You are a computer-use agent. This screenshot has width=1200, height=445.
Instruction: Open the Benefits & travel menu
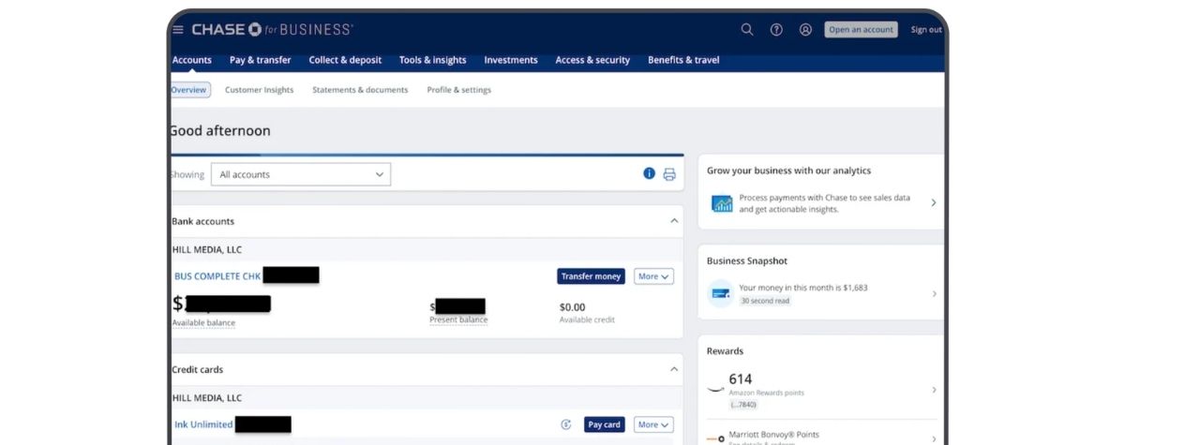click(x=683, y=60)
